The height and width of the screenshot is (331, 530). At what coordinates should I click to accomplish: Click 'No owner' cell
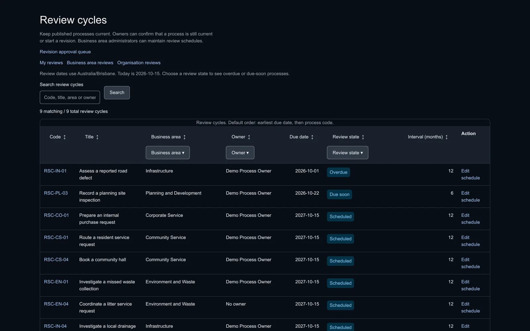[x=236, y=304]
